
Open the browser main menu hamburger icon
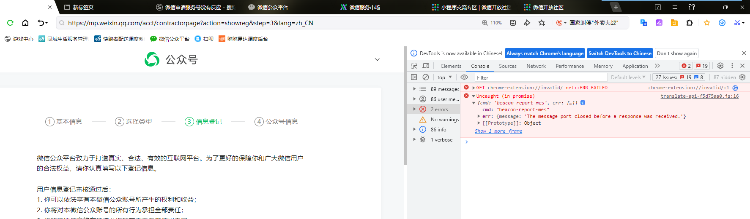pyautogui.click(x=675, y=7)
